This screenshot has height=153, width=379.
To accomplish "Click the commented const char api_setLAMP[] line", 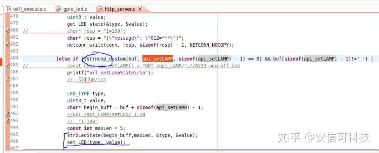I will click(x=153, y=66).
